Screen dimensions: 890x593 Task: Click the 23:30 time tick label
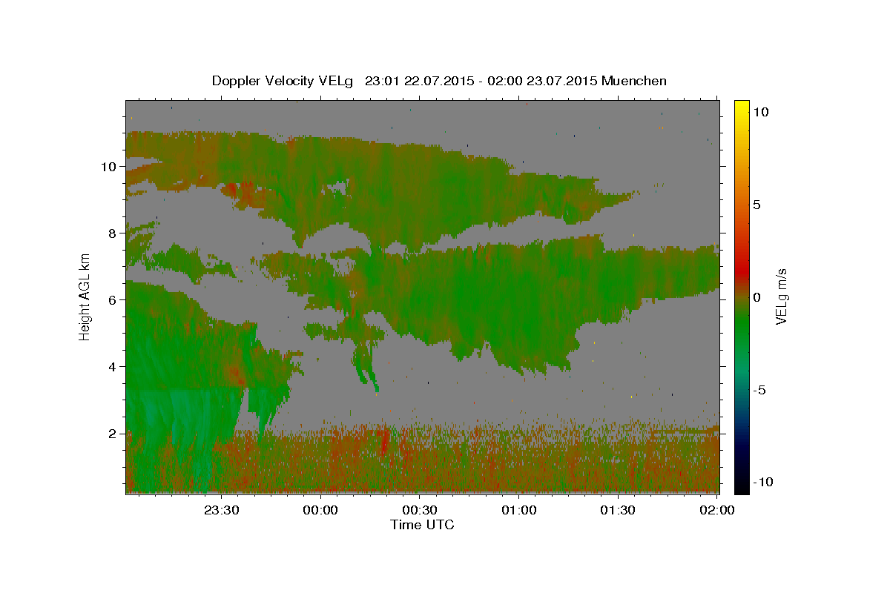(222, 510)
